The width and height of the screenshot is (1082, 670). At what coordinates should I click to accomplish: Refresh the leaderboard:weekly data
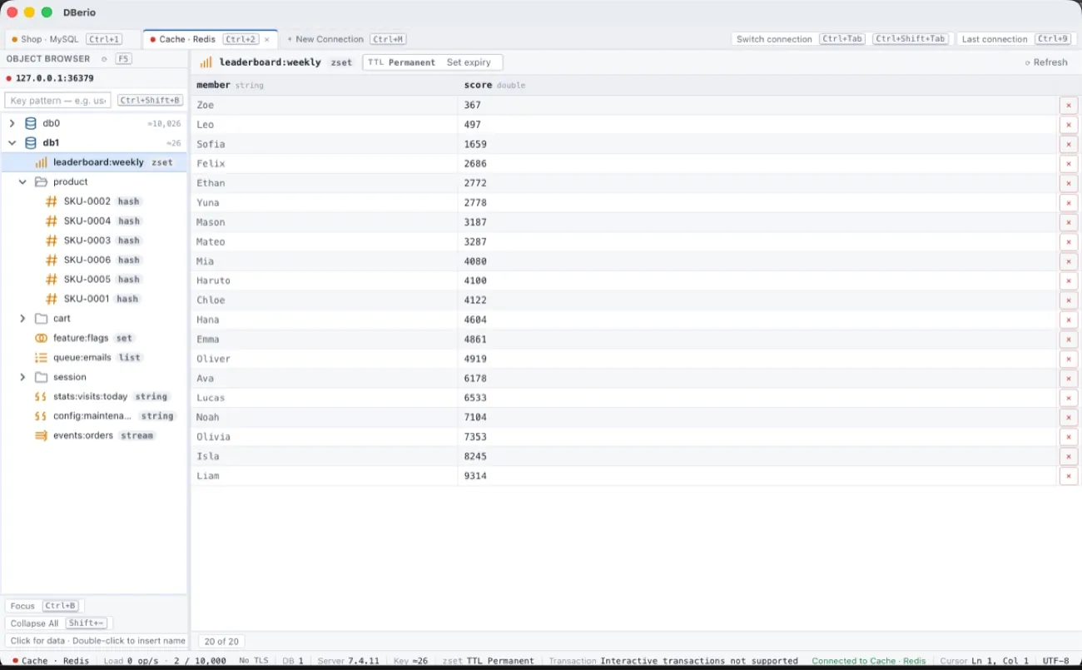click(x=1046, y=62)
